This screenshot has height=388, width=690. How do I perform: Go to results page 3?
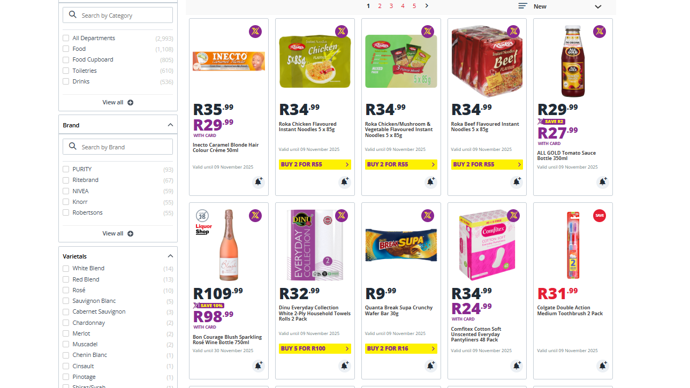tap(391, 6)
